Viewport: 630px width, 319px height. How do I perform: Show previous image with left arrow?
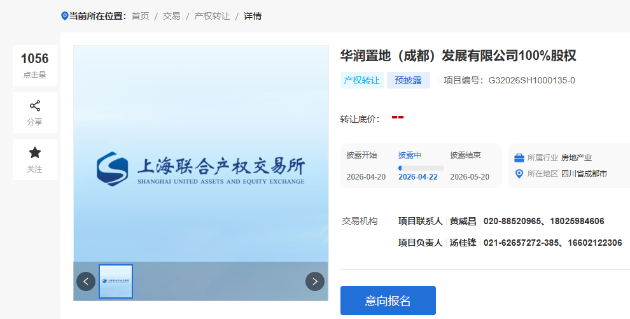pyautogui.click(x=86, y=281)
